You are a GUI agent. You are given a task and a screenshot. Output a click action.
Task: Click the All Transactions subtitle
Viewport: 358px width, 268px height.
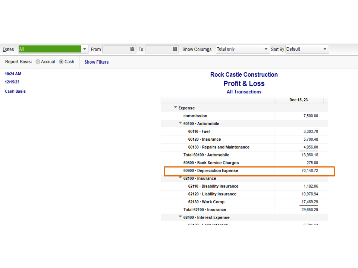click(244, 92)
